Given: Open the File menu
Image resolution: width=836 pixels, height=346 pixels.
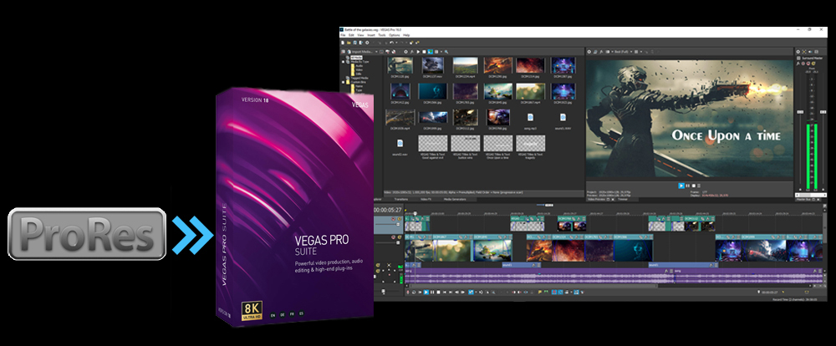Looking at the screenshot, I should pyautogui.click(x=343, y=35).
